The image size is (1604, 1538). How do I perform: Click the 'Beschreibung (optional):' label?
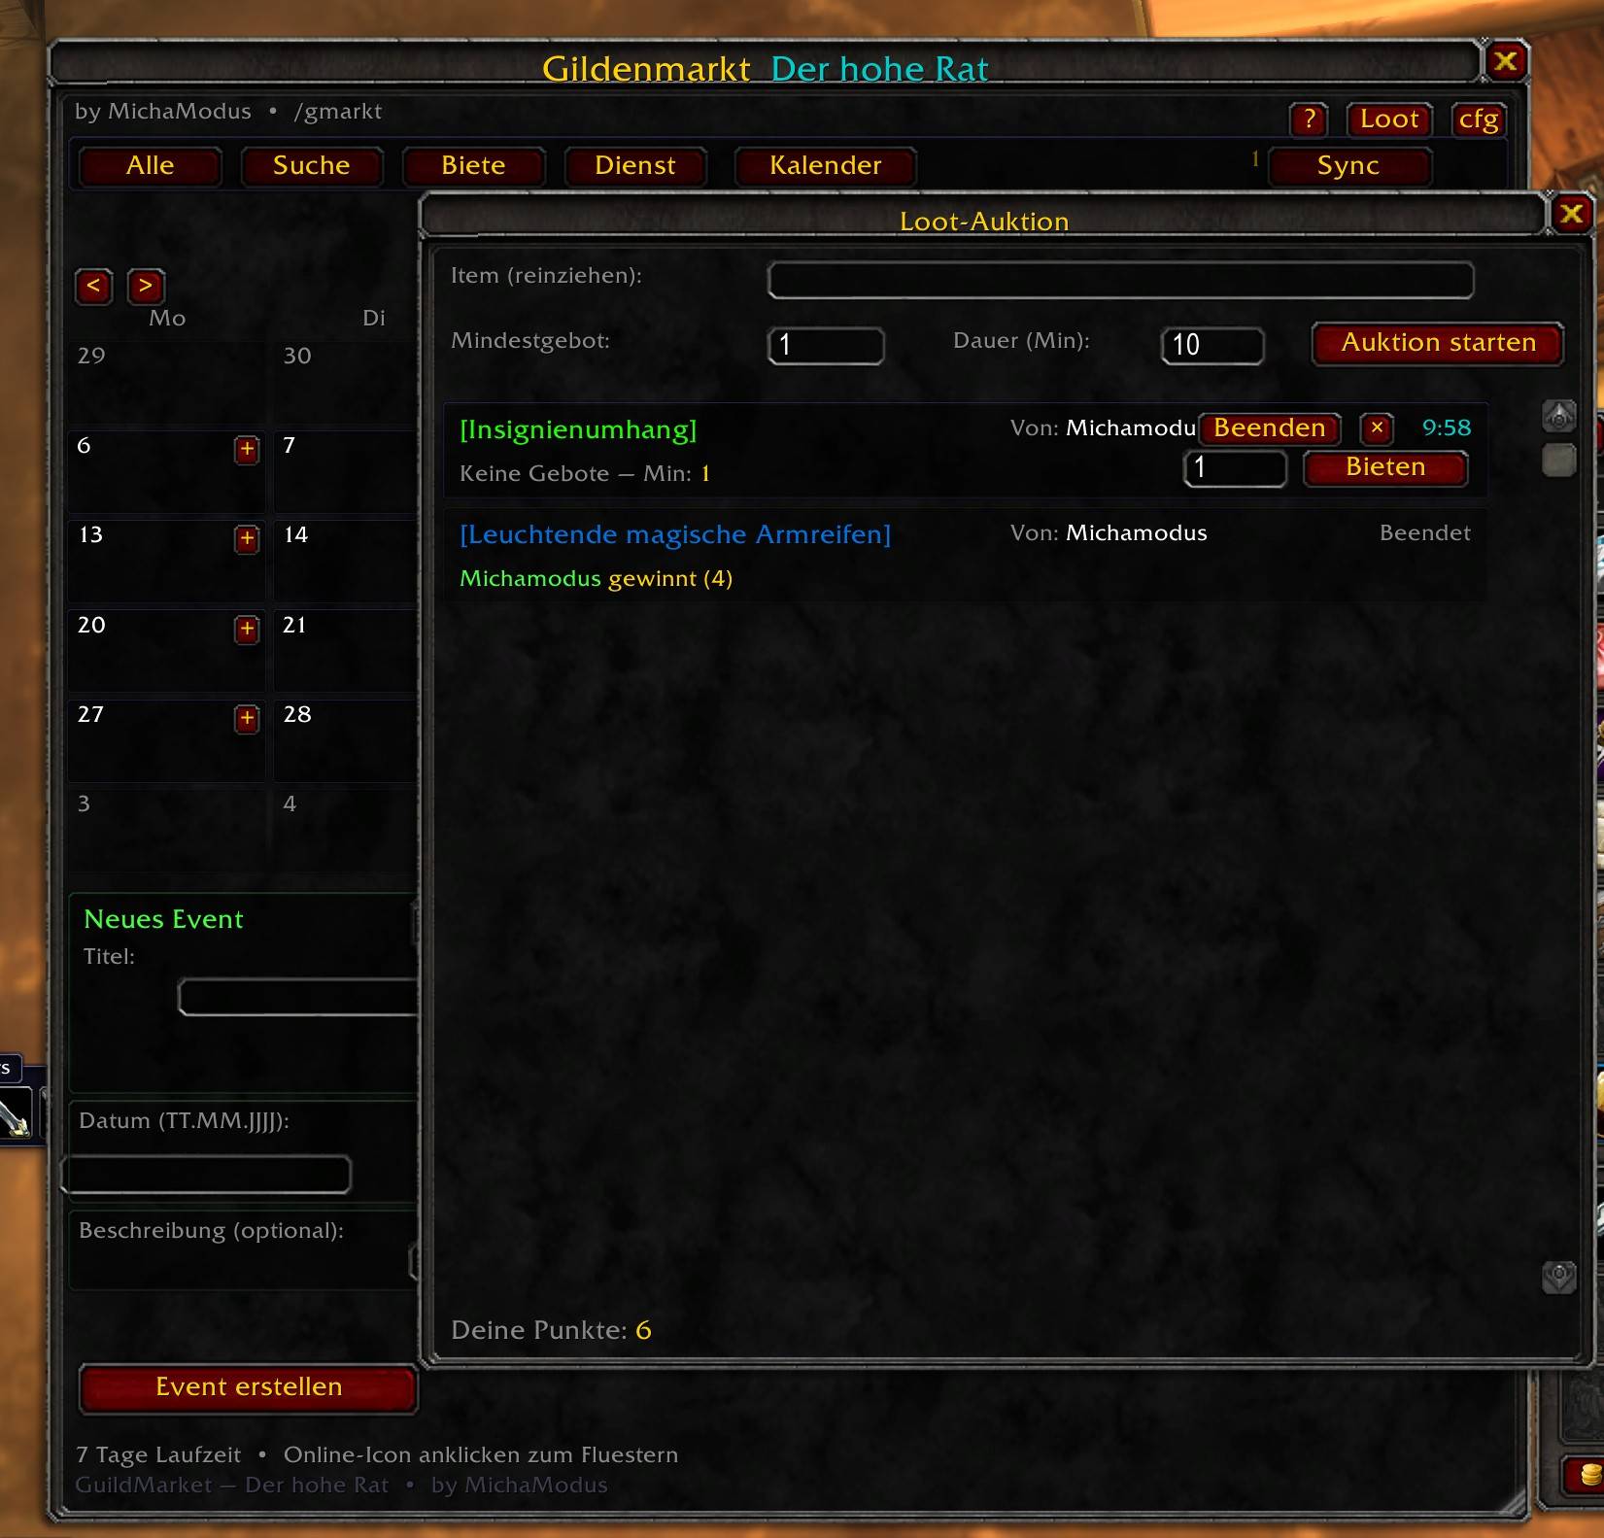pos(211,1231)
